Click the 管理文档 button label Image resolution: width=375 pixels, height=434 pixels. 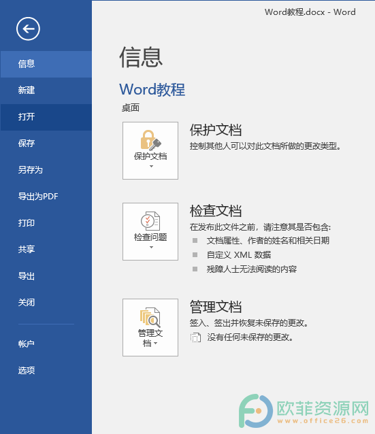pos(150,338)
